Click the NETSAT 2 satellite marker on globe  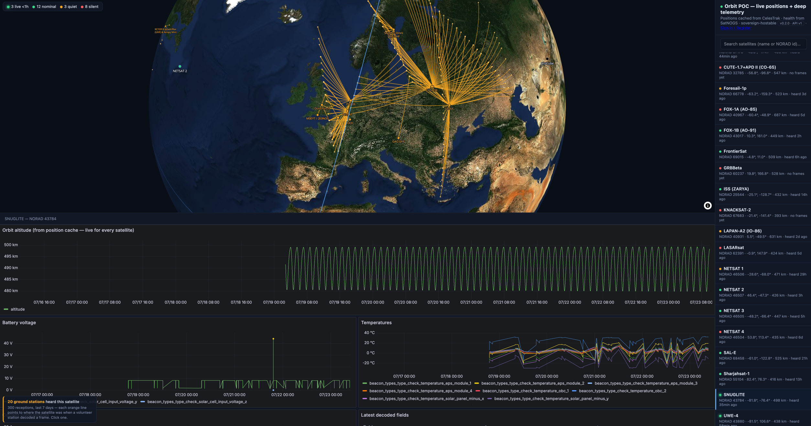pos(180,66)
